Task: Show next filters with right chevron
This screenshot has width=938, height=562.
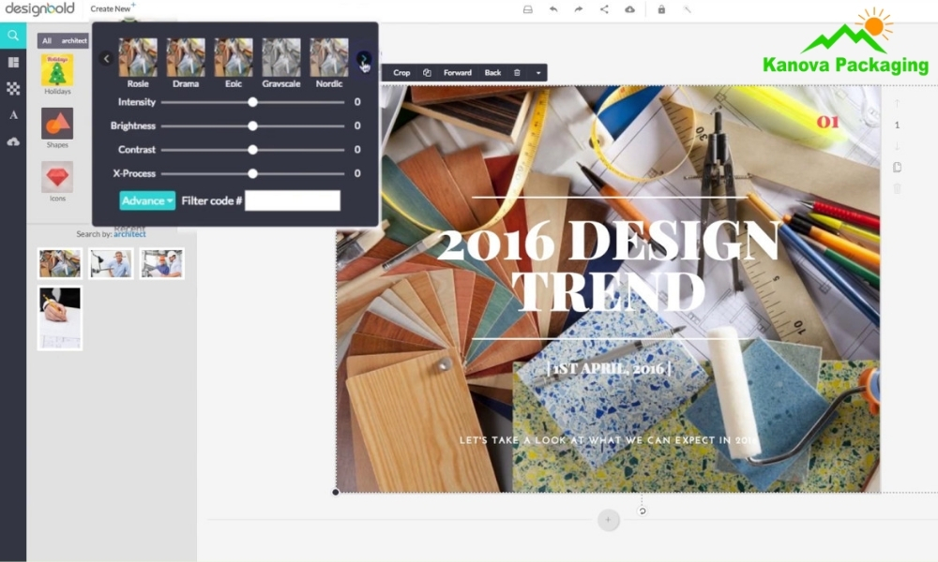Action: click(x=363, y=58)
